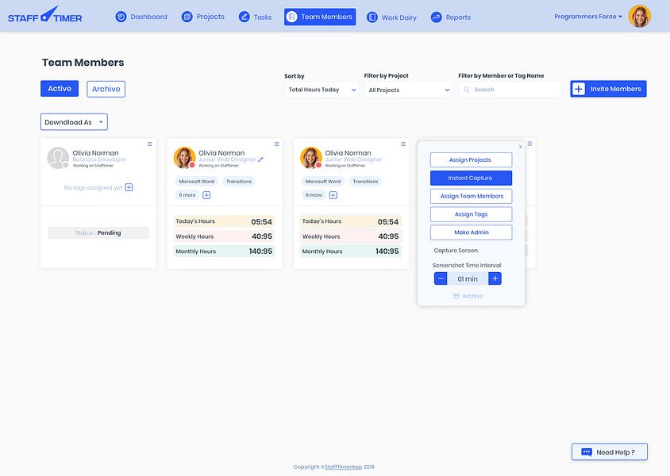Click avatar on second Olivia Norman card

click(x=185, y=158)
